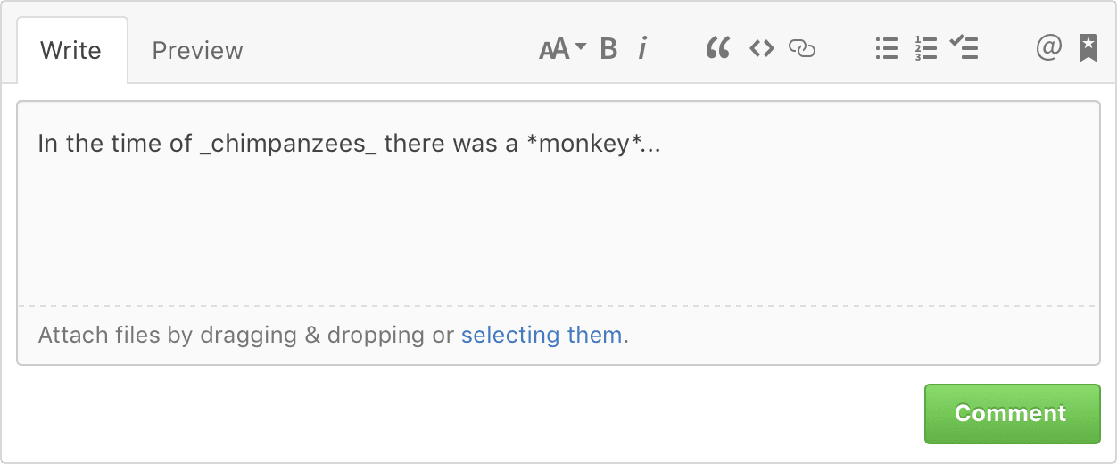Place cursor on the word "_chimpanzees_"
This screenshot has height=464, width=1117.
click(288, 144)
